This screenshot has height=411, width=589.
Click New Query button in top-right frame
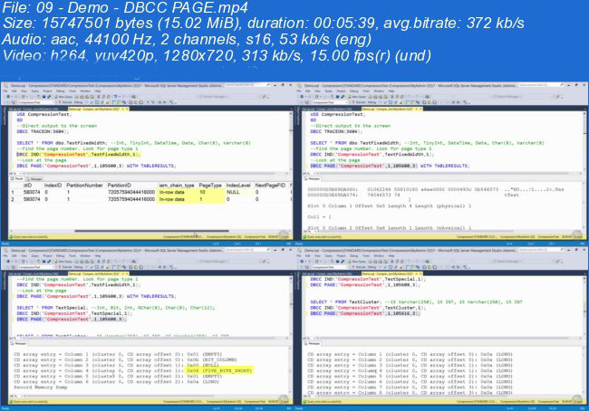[357, 97]
